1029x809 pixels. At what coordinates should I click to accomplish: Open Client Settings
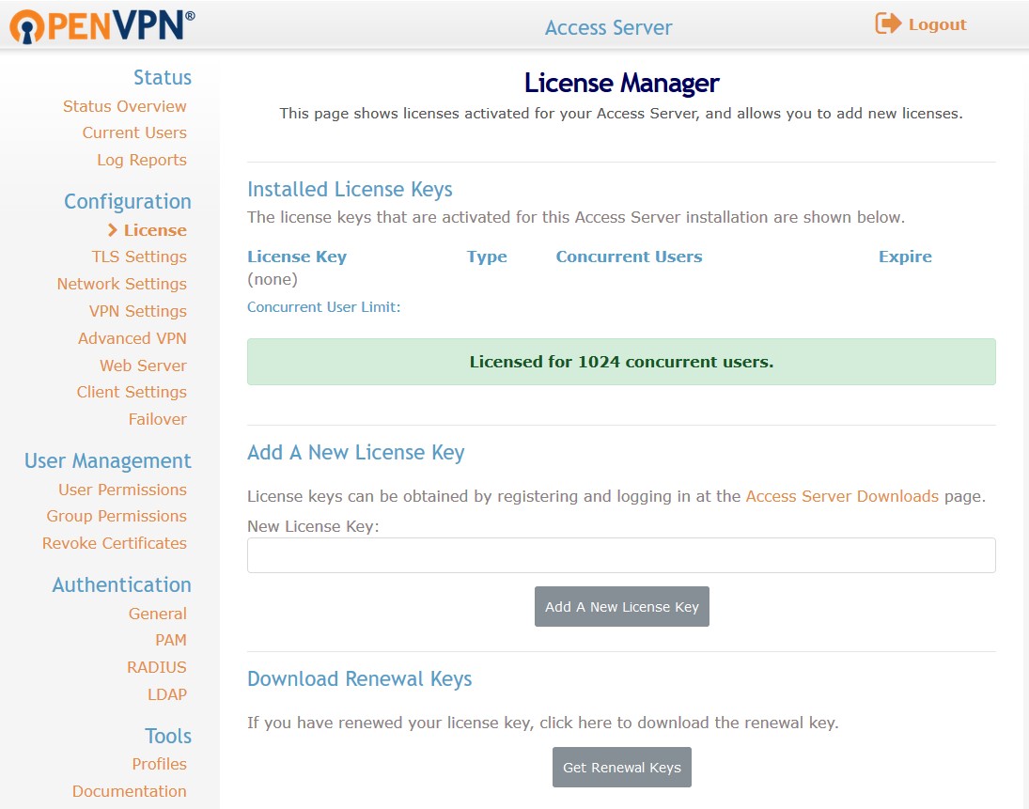132,392
